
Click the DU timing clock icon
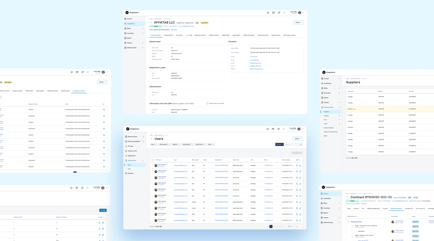coord(126,173)
